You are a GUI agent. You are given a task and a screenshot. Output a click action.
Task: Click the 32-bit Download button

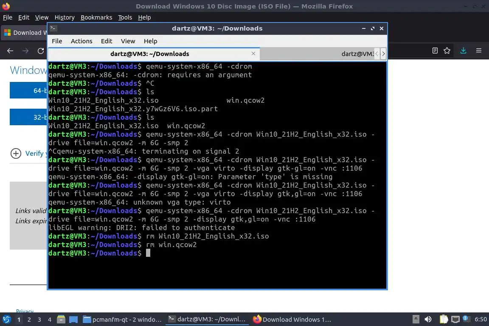point(28,117)
